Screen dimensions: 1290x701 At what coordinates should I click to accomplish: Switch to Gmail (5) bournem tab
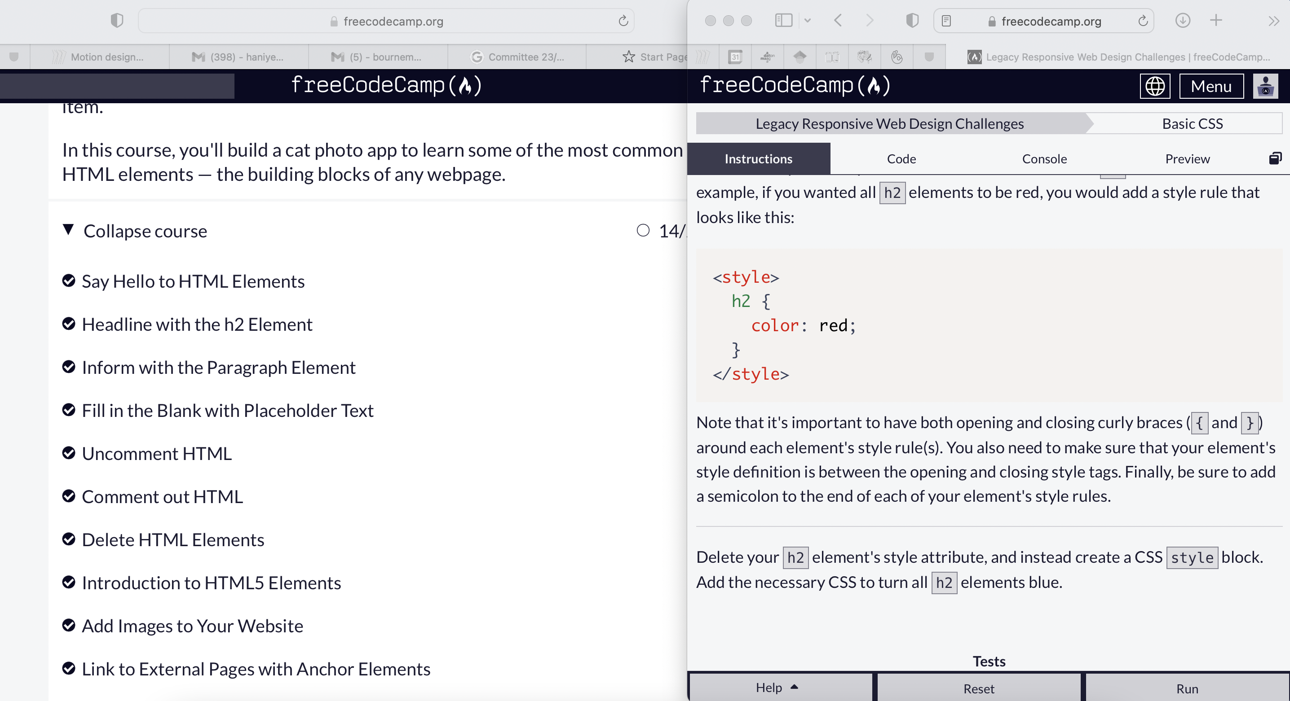378,57
